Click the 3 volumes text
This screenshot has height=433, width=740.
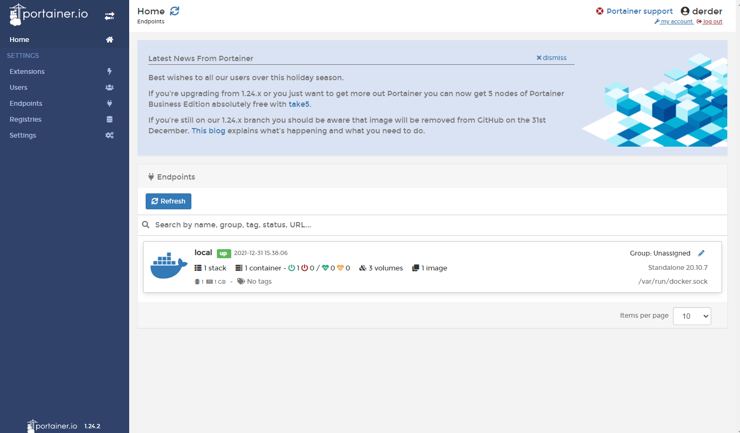pyautogui.click(x=386, y=268)
